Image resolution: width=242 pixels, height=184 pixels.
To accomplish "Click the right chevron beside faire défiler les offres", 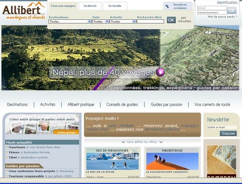I will click(161, 142).
